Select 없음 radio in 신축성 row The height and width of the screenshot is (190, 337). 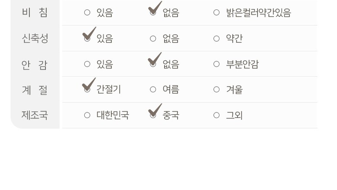point(153,38)
